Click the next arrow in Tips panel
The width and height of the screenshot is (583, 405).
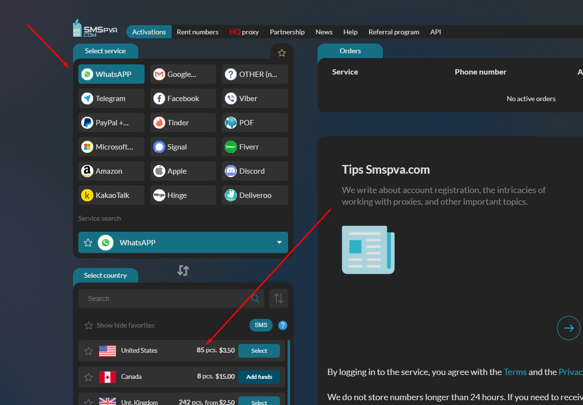tap(568, 328)
